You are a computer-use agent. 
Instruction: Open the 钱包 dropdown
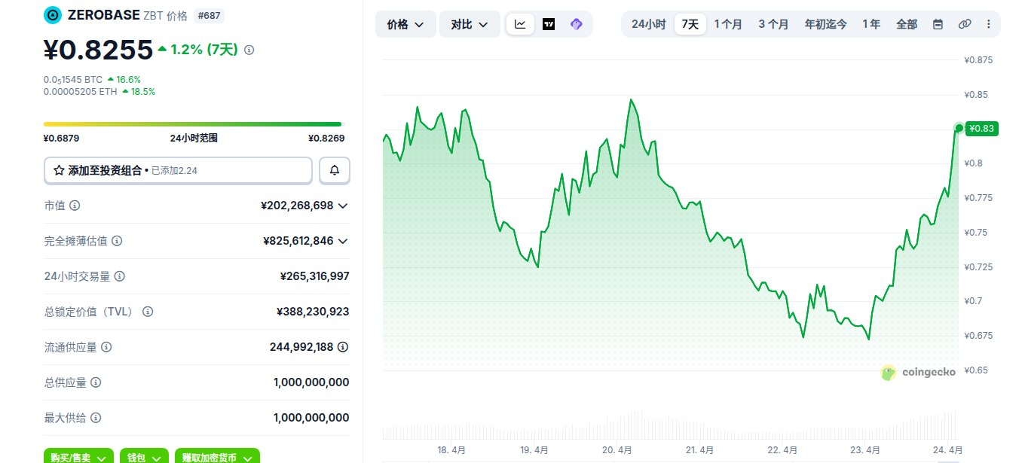click(144, 457)
